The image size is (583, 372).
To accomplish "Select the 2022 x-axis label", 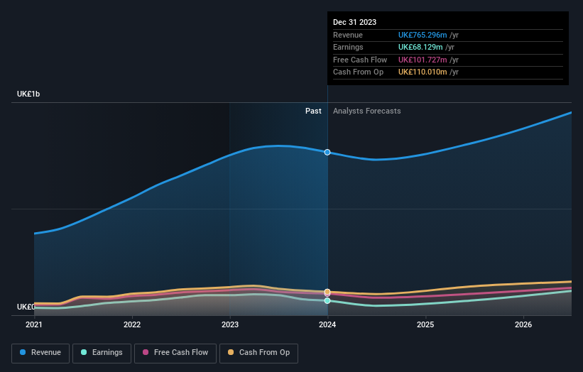I will pos(132,325).
